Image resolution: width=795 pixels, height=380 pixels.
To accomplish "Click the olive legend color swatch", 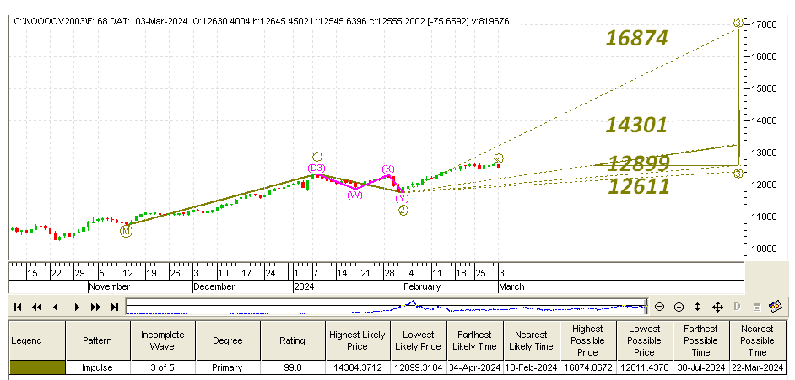I will 37,367.
